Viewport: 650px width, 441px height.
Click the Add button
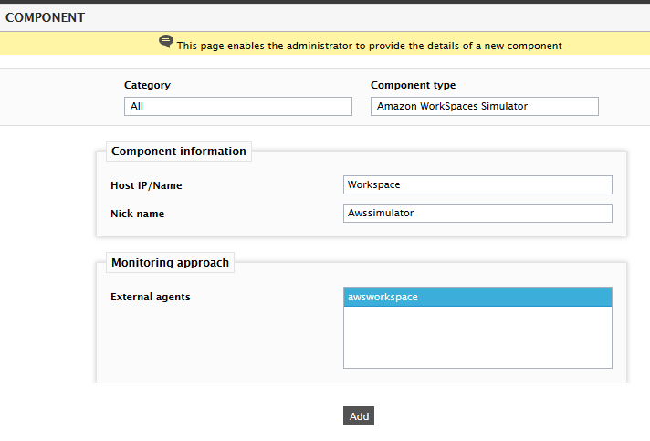(359, 416)
